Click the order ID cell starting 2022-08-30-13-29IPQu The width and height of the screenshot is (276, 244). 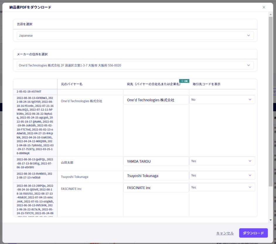coord(35,200)
